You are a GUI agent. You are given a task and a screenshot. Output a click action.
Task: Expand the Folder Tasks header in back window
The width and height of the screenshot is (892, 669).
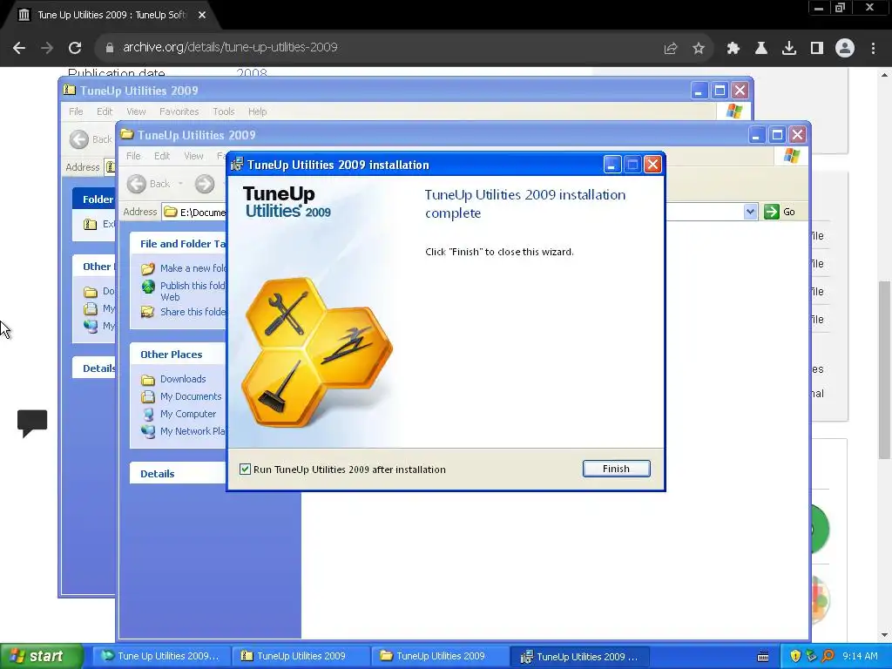[x=94, y=199]
